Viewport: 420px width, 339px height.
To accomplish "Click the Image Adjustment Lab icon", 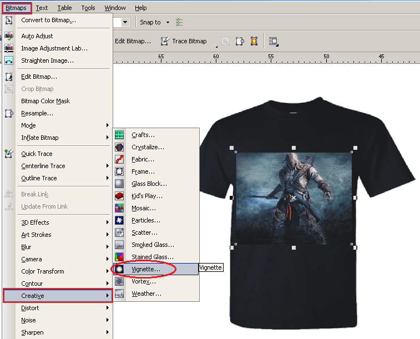I will coord(9,48).
